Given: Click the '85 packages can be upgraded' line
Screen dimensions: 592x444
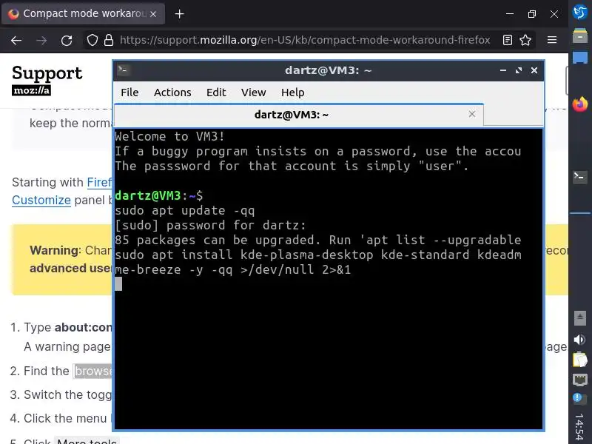Looking at the screenshot, I should [x=318, y=240].
